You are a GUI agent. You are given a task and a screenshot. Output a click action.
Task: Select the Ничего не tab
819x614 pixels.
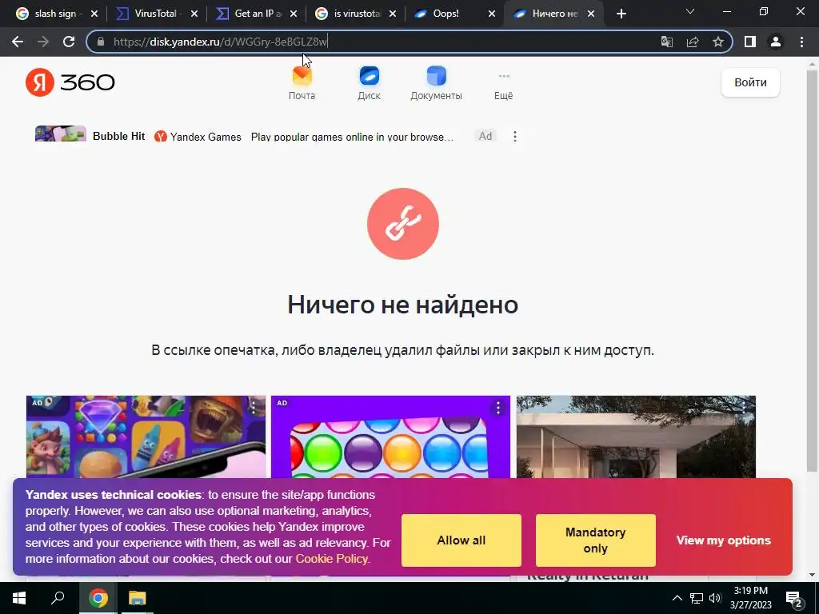(x=553, y=14)
